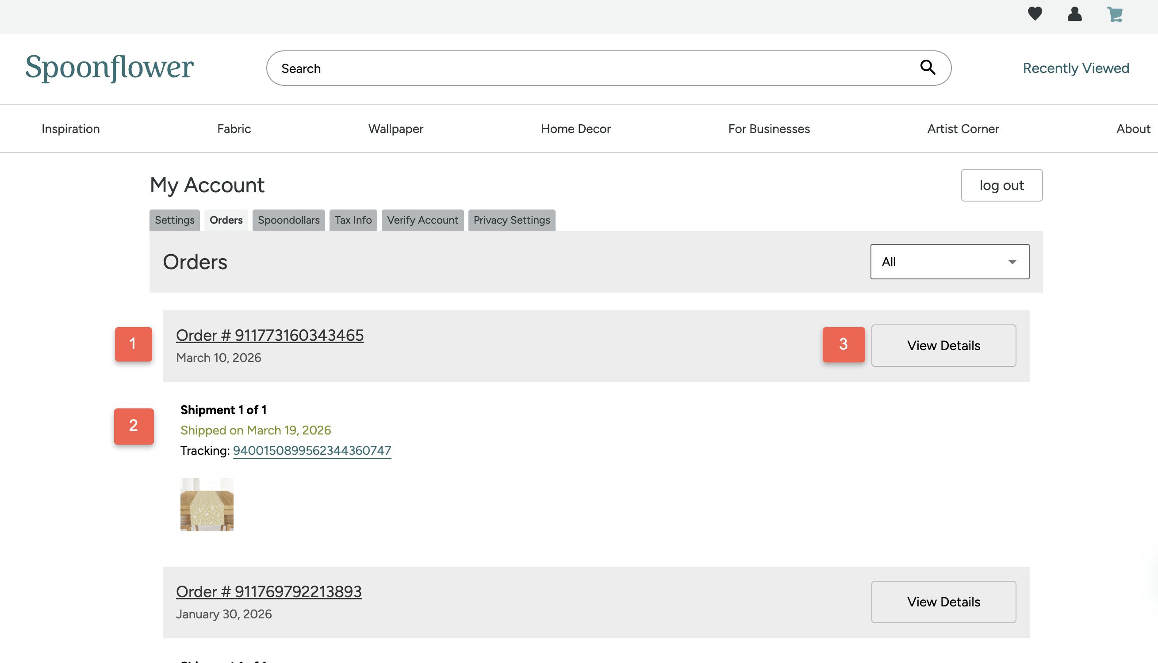1158x663 pixels.
Task: View Details for order 911769792213893
Action: click(943, 602)
